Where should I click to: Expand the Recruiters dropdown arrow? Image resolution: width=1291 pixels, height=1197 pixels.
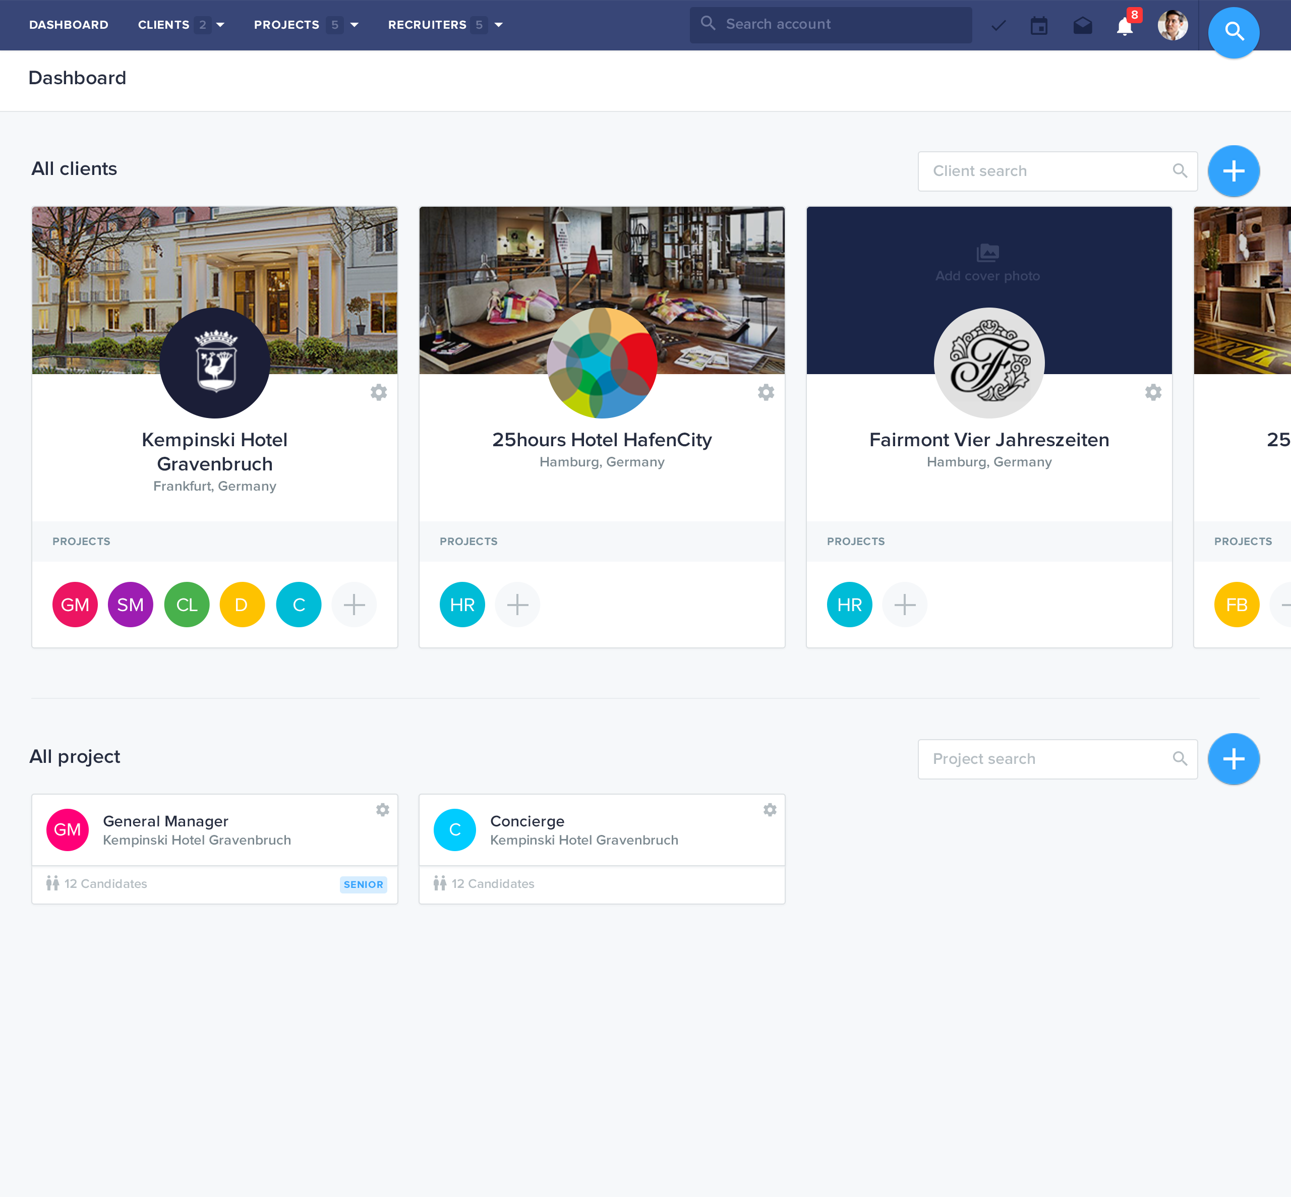(x=499, y=25)
